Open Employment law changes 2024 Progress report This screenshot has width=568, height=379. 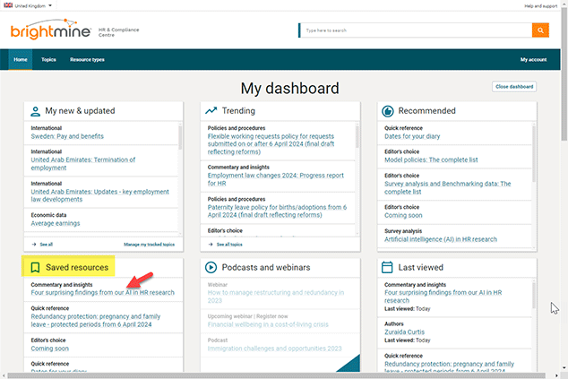tap(276, 179)
